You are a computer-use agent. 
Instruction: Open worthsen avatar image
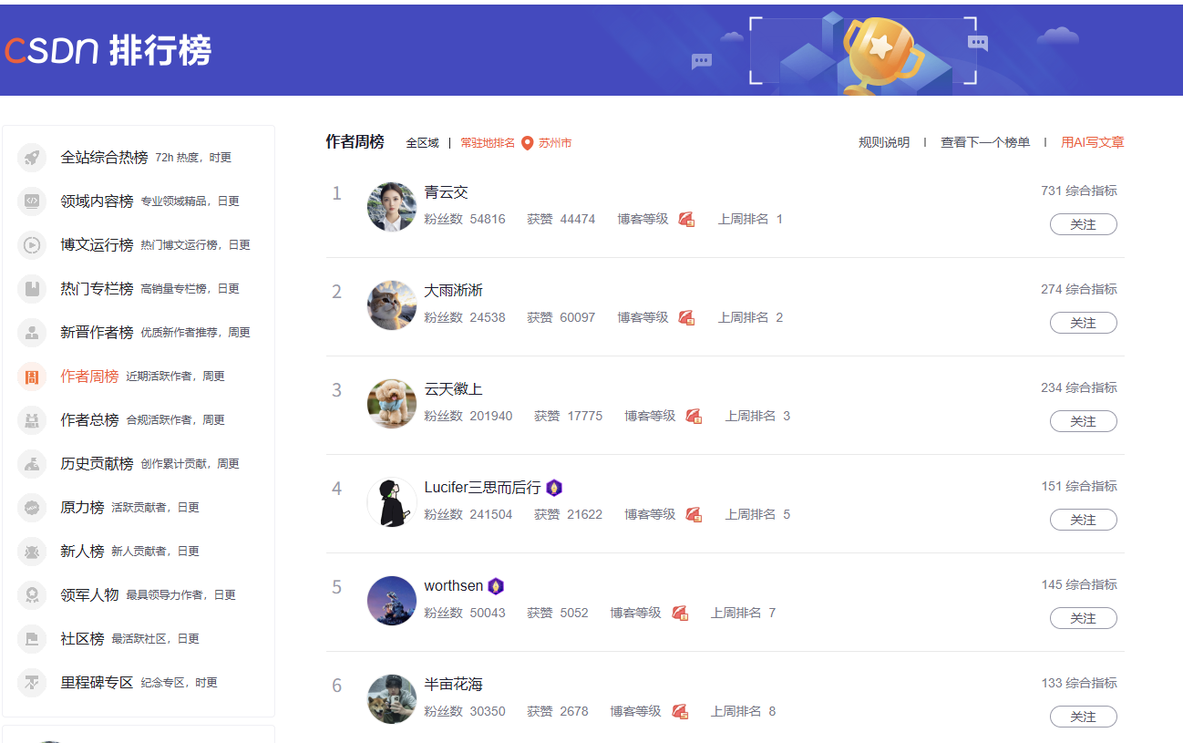[x=392, y=601]
